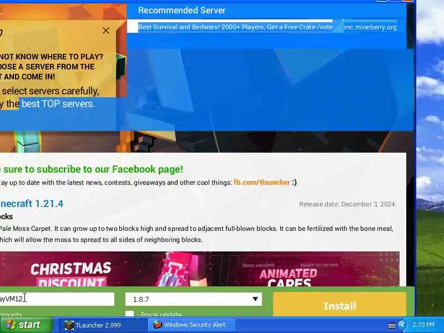
Task: Close the server promo popup
Action: (x=106, y=31)
